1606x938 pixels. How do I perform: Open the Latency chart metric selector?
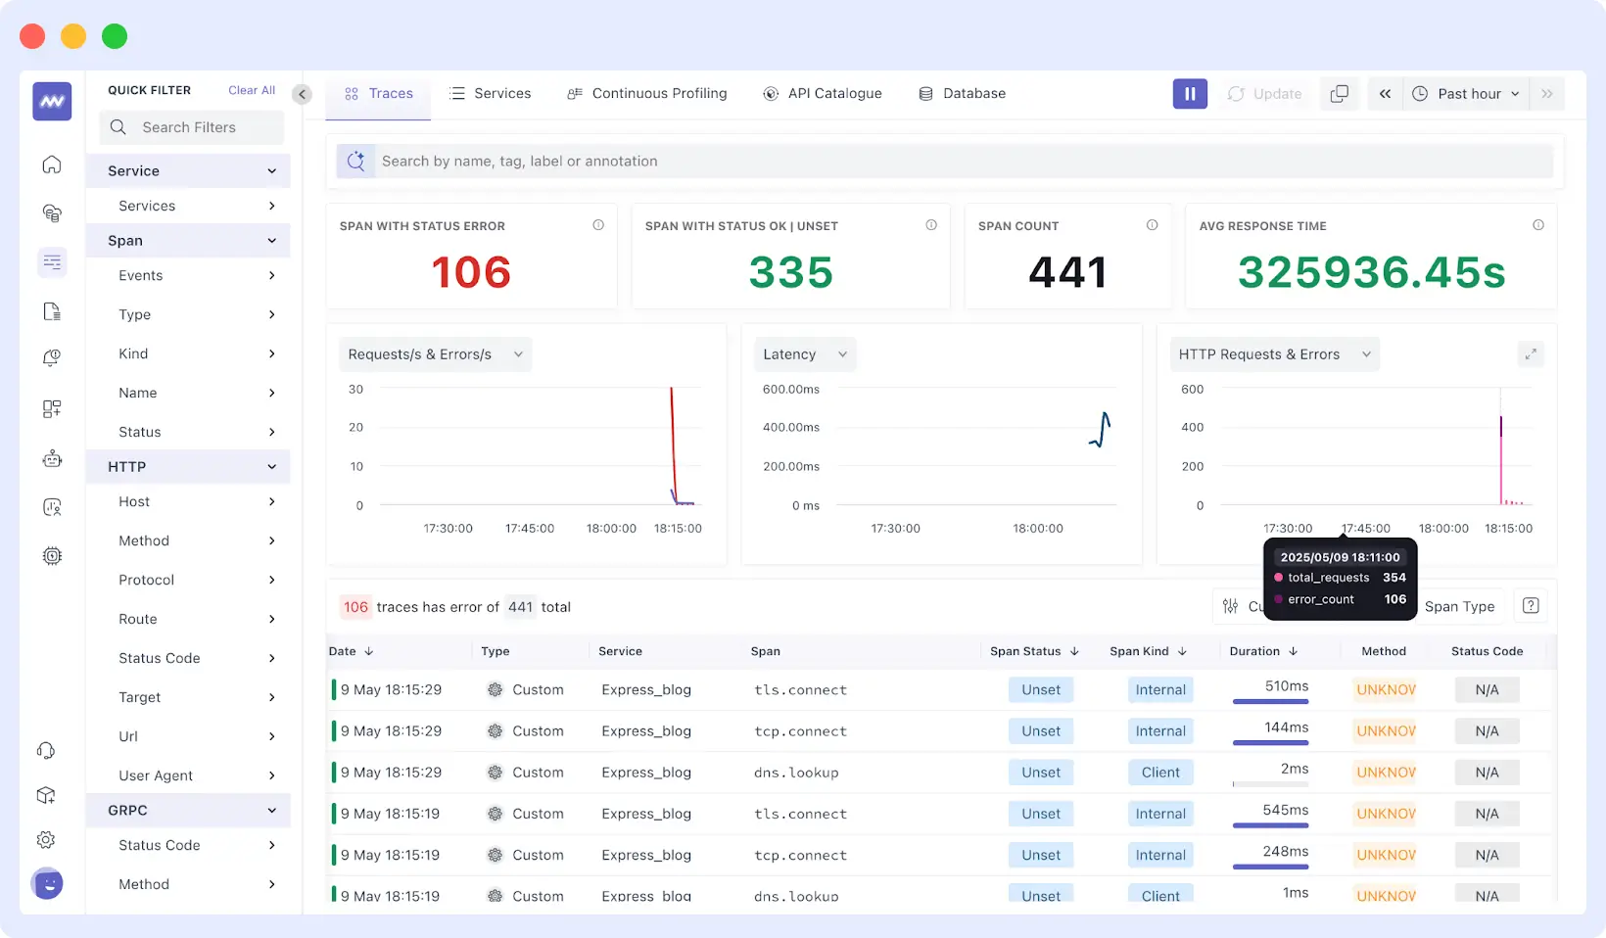(x=803, y=353)
